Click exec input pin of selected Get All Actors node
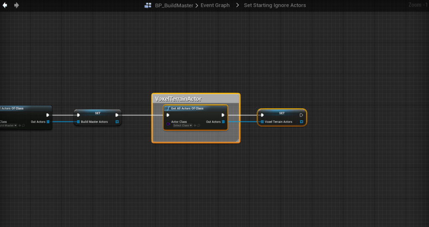429x227 pixels. (x=168, y=115)
